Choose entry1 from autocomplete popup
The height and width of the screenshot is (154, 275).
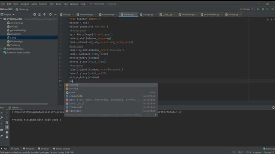pos(111,89)
